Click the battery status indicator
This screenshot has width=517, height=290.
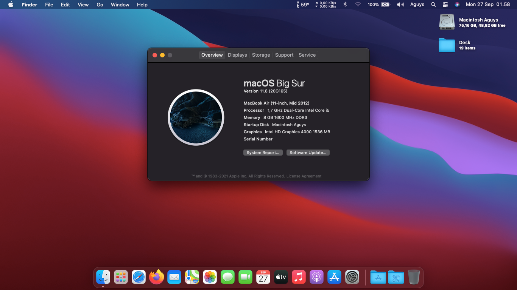point(378,5)
